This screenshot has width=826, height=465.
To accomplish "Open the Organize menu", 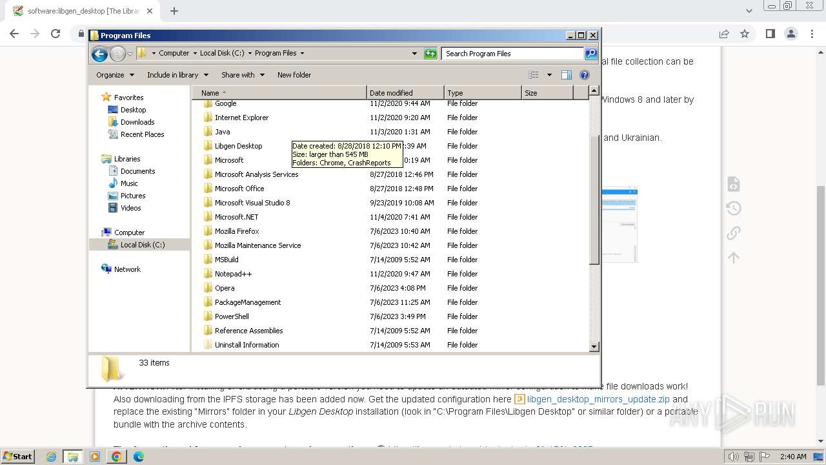I will 115,75.
